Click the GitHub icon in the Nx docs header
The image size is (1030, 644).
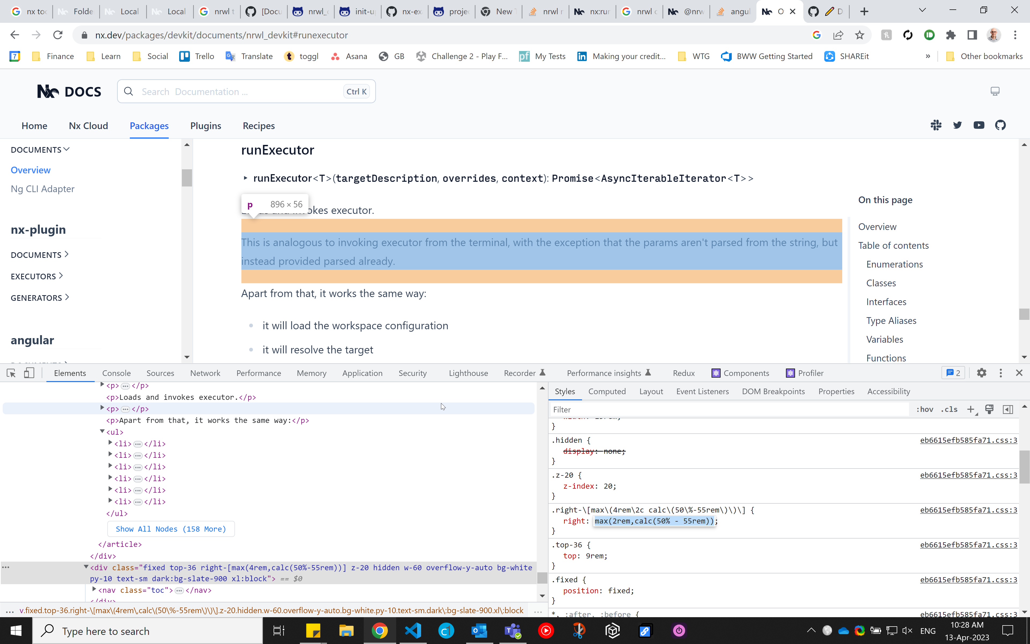click(x=1001, y=125)
